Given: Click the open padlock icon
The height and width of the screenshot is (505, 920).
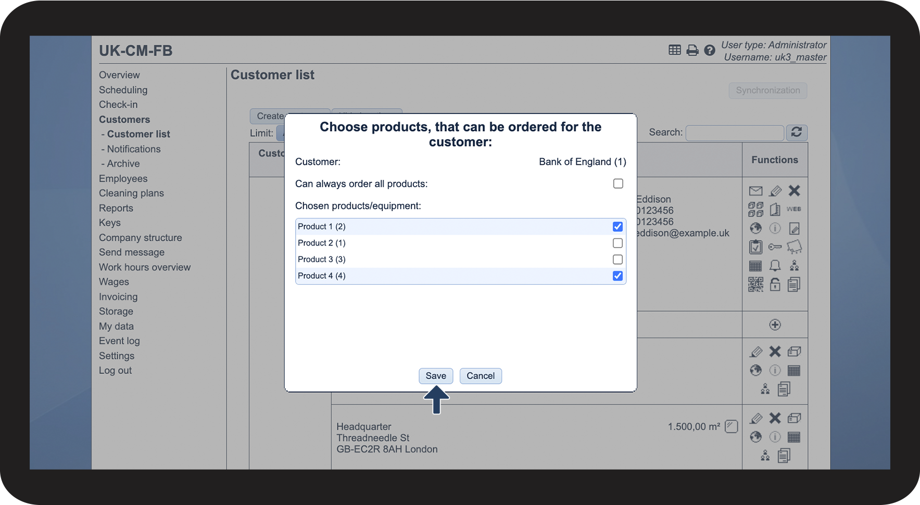Looking at the screenshot, I should click(x=775, y=284).
